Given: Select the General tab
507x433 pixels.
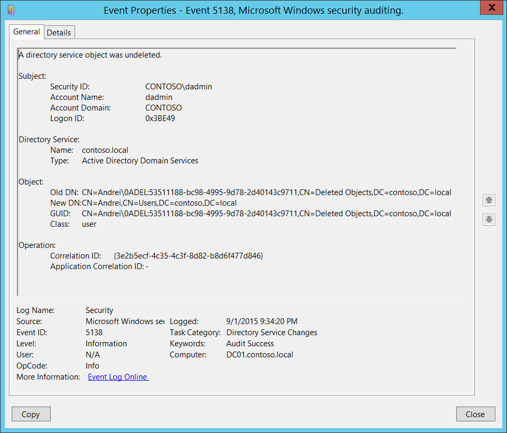Looking at the screenshot, I should 26,32.
